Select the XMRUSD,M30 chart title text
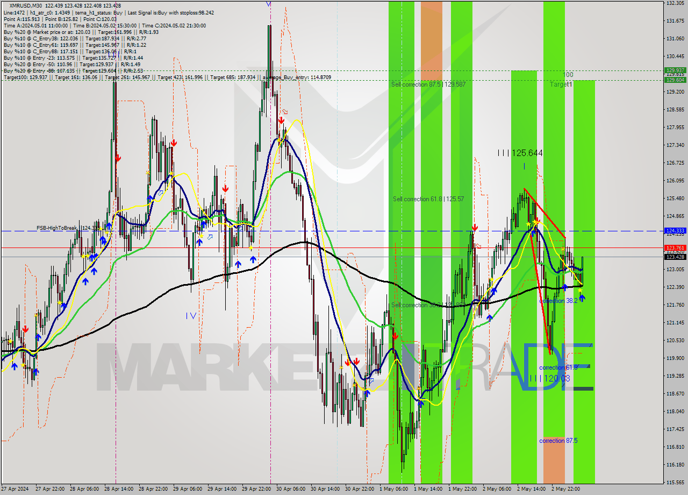The height and width of the screenshot is (495, 688). [25, 6]
